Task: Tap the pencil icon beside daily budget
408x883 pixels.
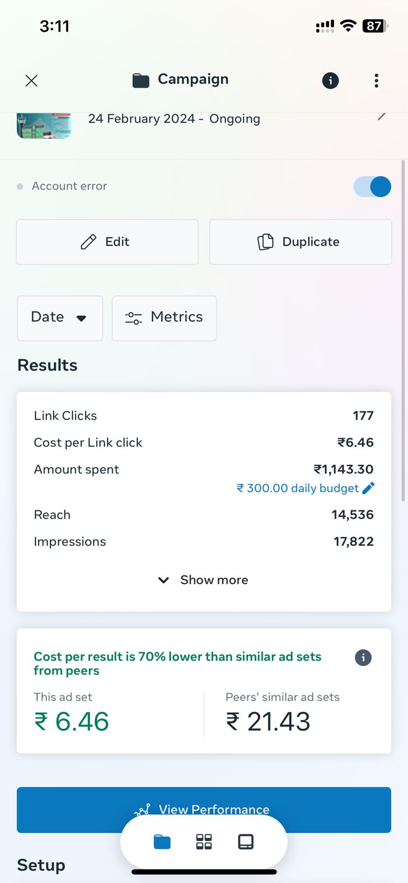Action: tap(368, 488)
